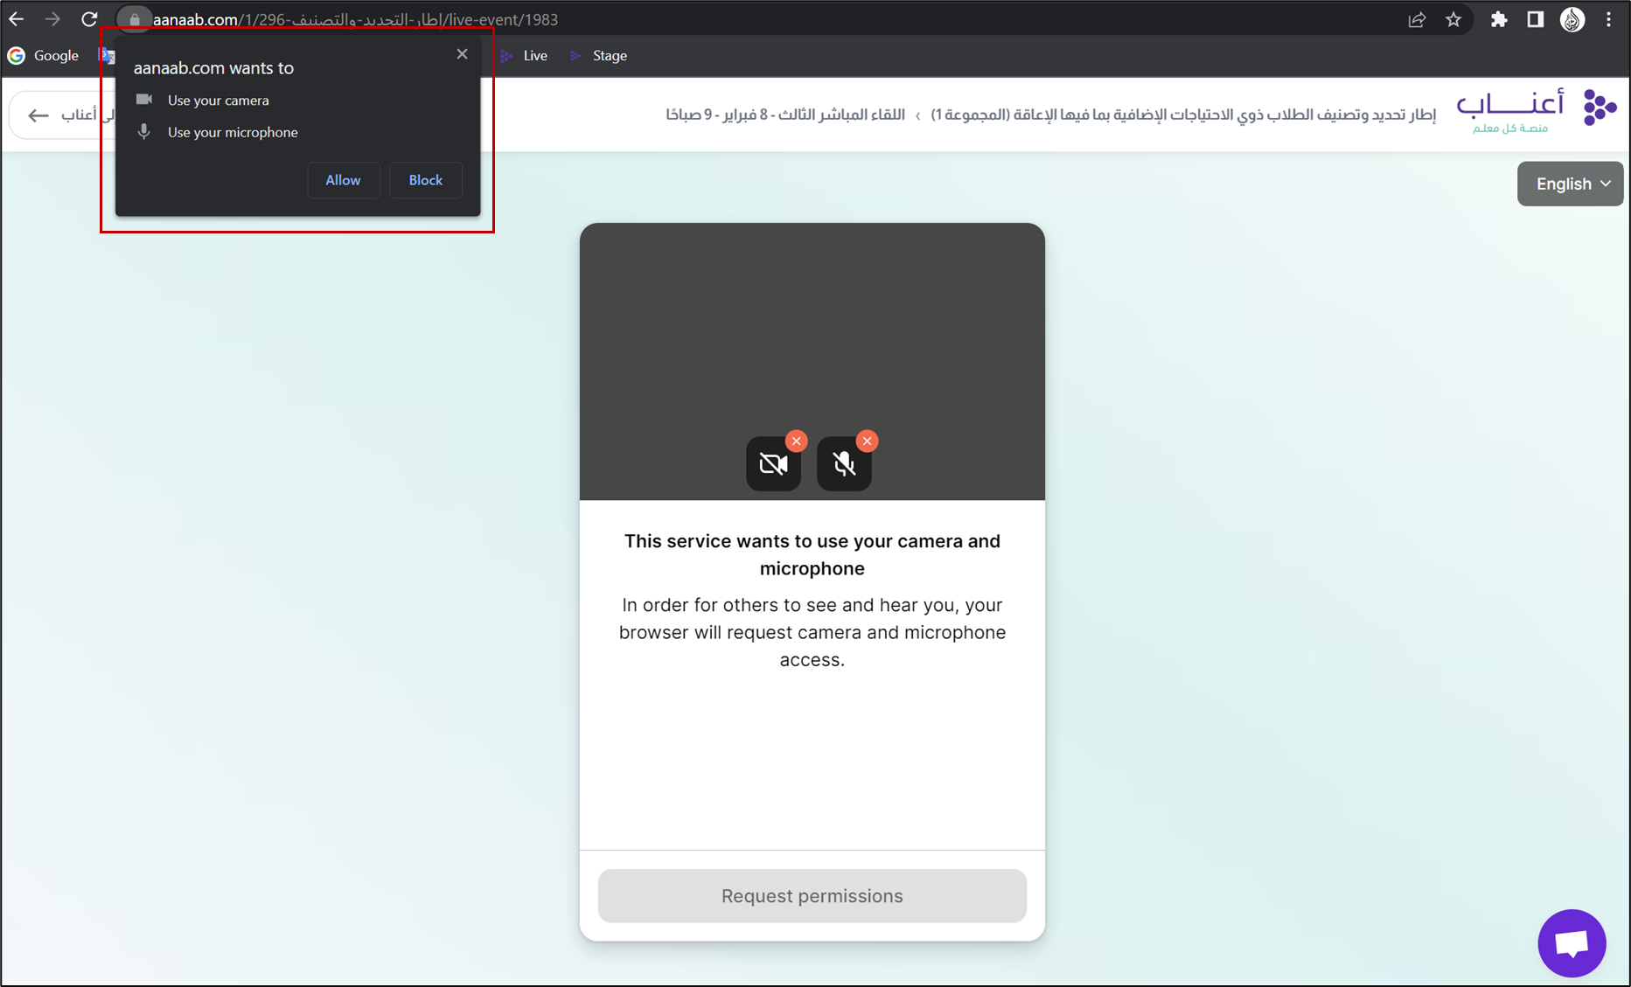Close the aanaab.com permission popup

coord(462,54)
